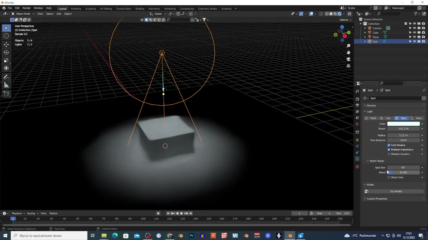
Task: Open the Render properties tab
Action: pos(357,99)
